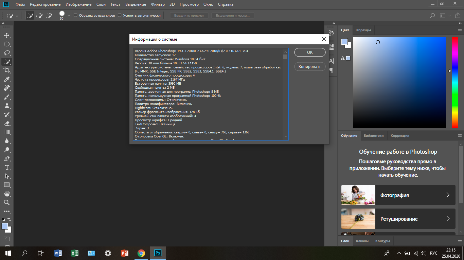Switch to the Каналы tab
The height and width of the screenshot is (260, 464).
(x=362, y=241)
